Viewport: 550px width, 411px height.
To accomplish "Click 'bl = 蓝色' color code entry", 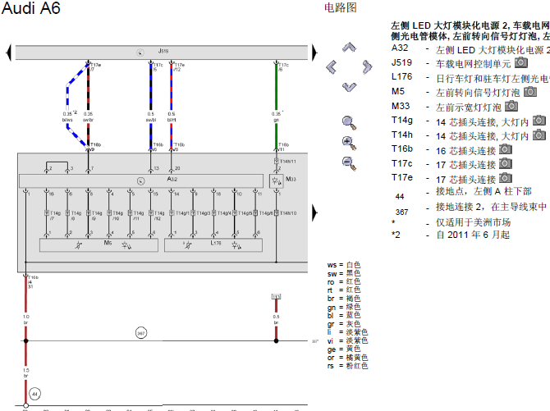I will tap(344, 315).
